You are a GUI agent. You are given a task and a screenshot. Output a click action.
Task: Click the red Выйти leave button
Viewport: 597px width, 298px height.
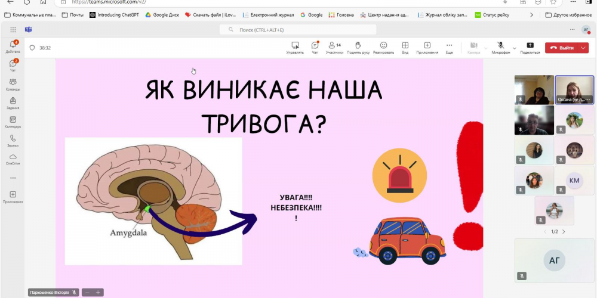coord(561,48)
